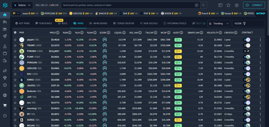Click the tabs next arrow chevron
The height and width of the screenshot is (127, 269).
pyautogui.click(x=204, y=23)
